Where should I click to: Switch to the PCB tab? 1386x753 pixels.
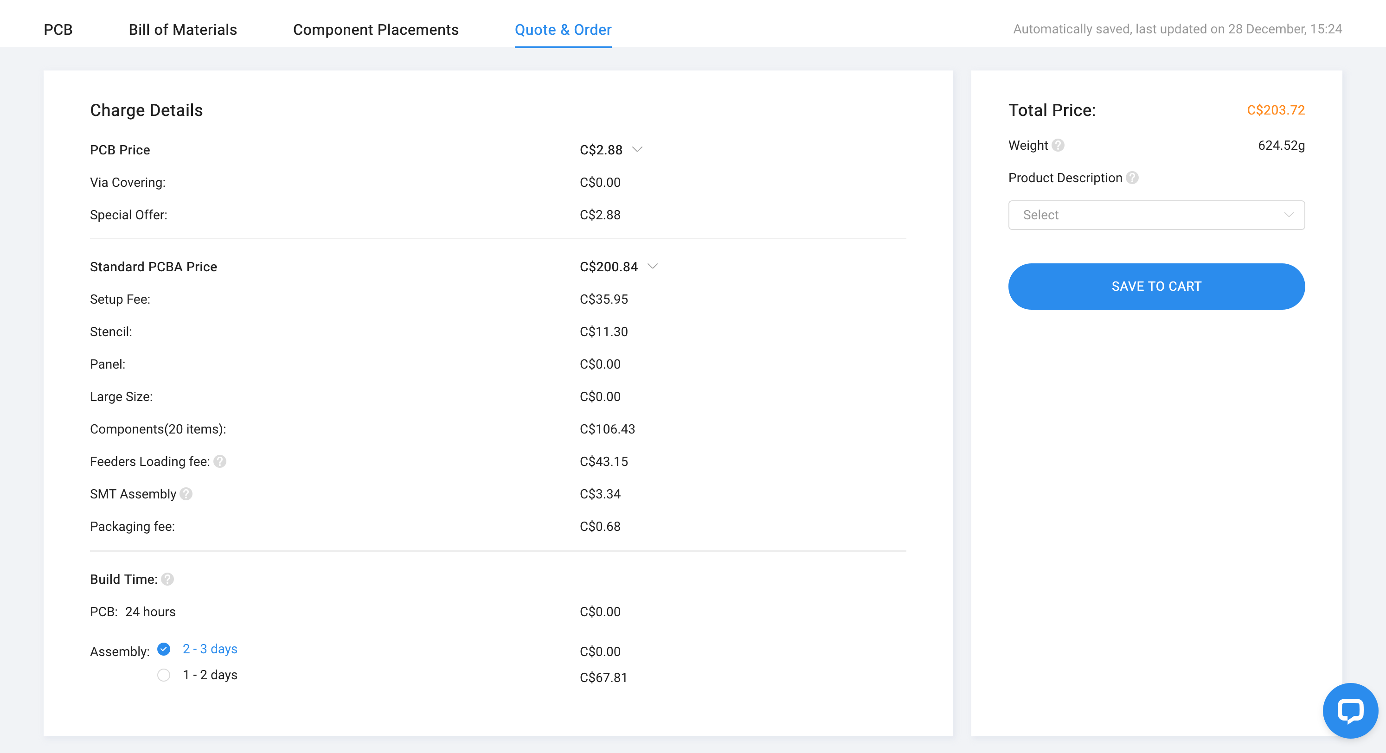(58, 30)
